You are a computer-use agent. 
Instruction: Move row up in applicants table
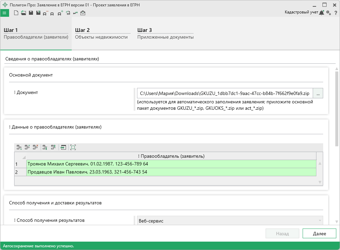click(53, 147)
